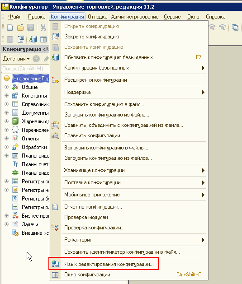Click the Поиск search field
This screenshot has height=284, width=242.
(x=25, y=69)
